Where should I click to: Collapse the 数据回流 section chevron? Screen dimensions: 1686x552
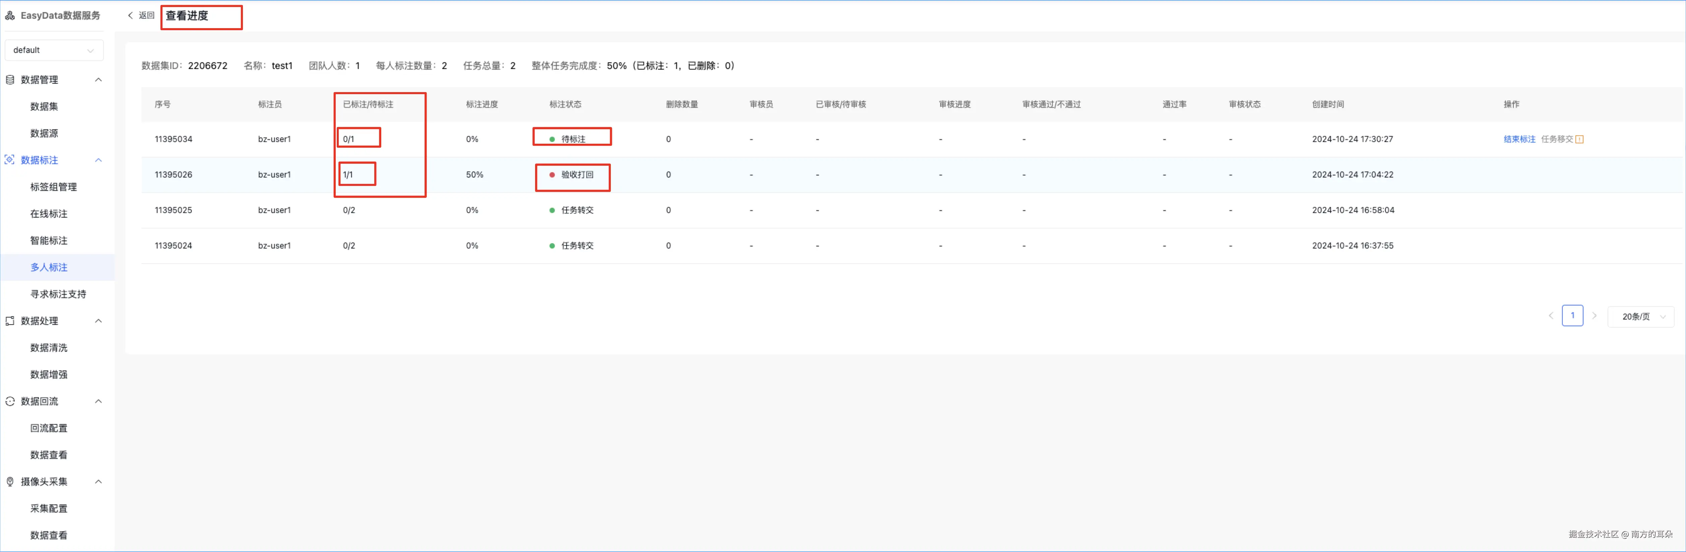coord(98,401)
